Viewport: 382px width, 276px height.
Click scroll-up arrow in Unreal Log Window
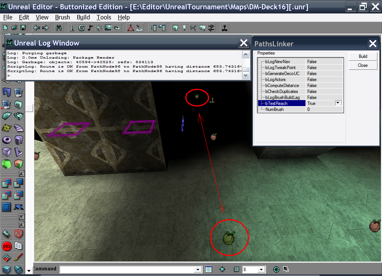(x=245, y=55)
